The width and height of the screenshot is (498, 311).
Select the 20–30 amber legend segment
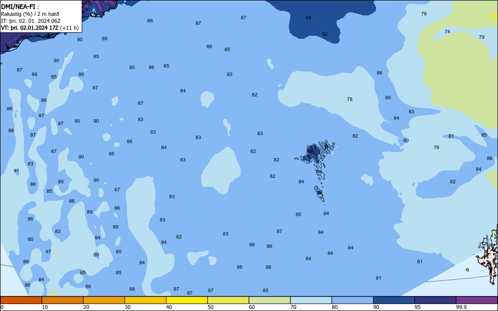tap(104, 300)
